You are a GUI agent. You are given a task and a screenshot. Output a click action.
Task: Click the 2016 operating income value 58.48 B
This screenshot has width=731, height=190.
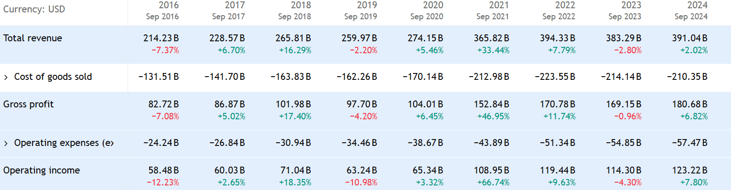coord(163,170)
